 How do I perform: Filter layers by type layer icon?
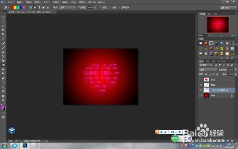(x=224, y=65)
